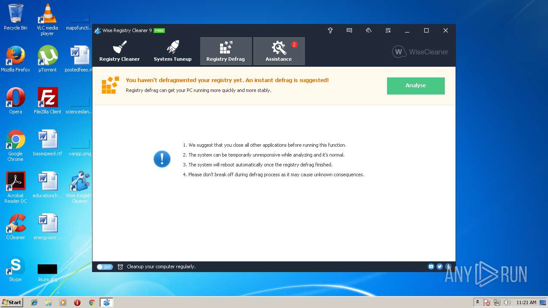Select the Google Chrome desktop shortcut

coord(15,145)
